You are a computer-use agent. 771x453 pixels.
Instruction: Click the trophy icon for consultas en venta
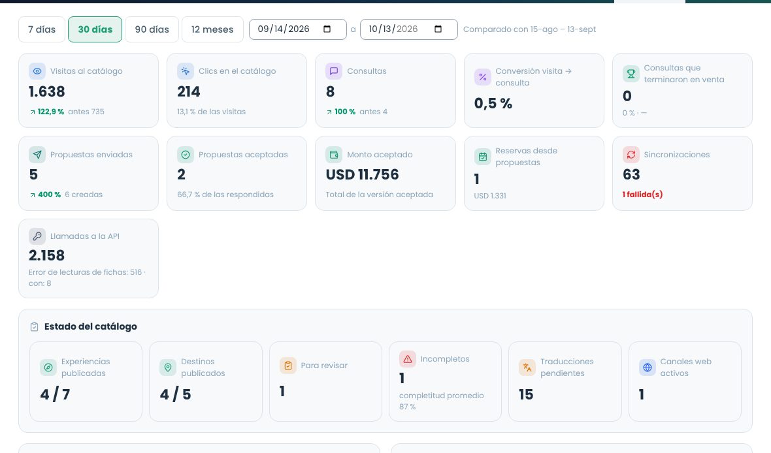631,74
